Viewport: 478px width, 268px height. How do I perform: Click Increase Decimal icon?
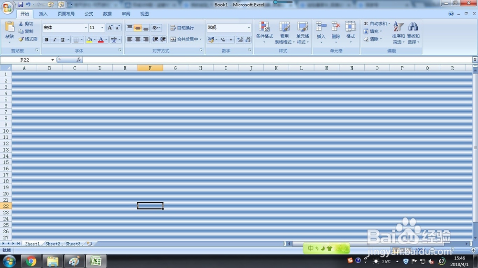coord(240,40)
